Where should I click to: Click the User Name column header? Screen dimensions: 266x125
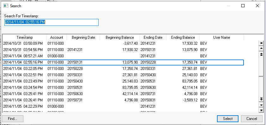pyautogui.click(x=221, y=37)
